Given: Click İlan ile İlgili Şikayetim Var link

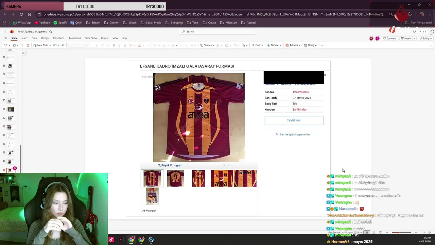Looking at the screenshot, I should pos(293,134).
